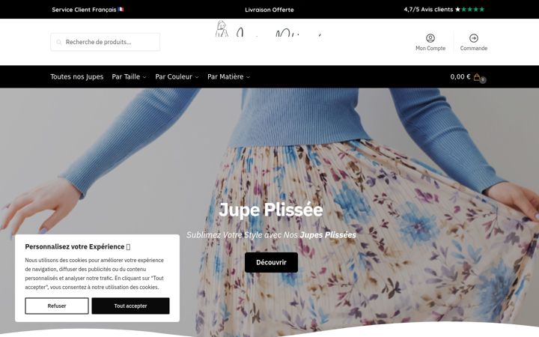Expand the Par Couleur dropdown
Screen dimensions: 539x337
coord(177,76)
